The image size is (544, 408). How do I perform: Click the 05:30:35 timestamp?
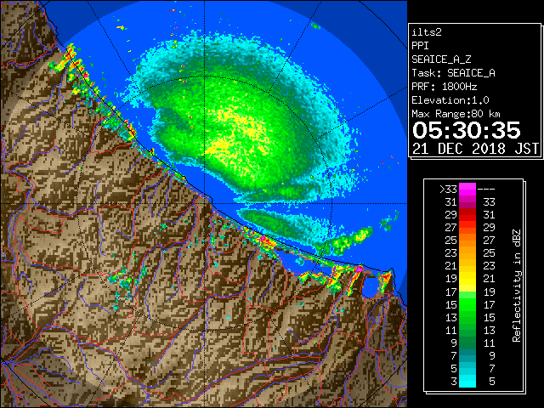coord(467,130)
